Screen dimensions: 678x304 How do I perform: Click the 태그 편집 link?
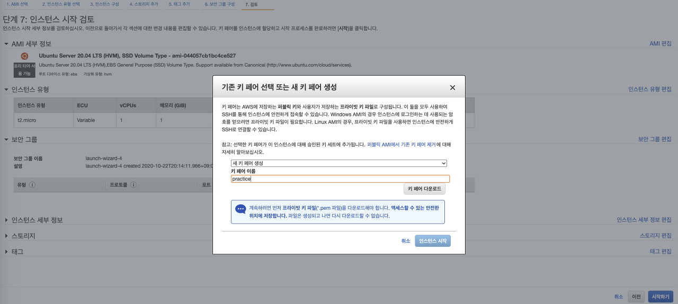point(661,251)
